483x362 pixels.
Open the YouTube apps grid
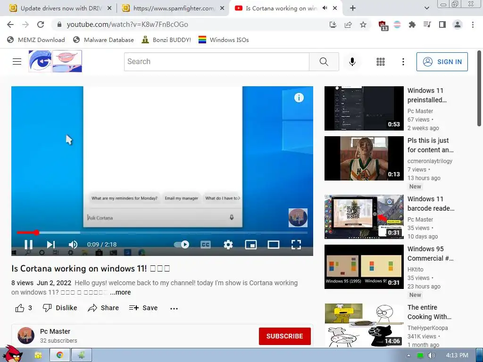tap(381, 62)
